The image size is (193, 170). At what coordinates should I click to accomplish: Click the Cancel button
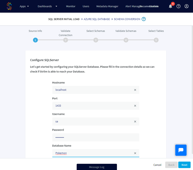click(157, 165)
